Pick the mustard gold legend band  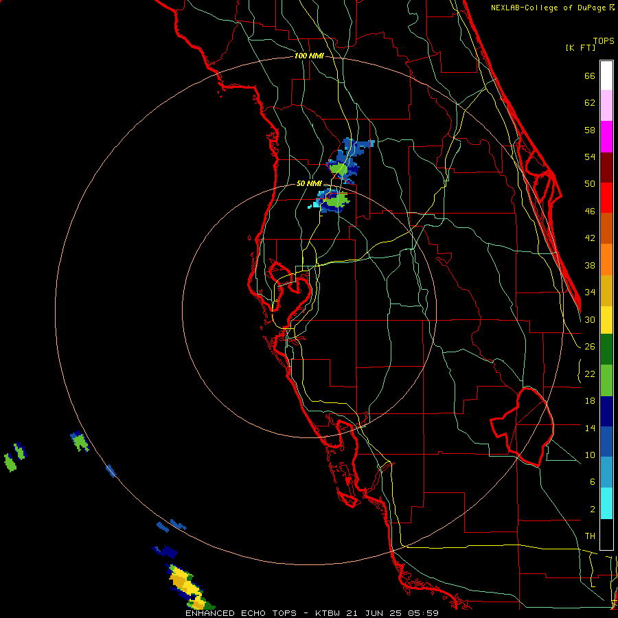(x=606, y=291)
